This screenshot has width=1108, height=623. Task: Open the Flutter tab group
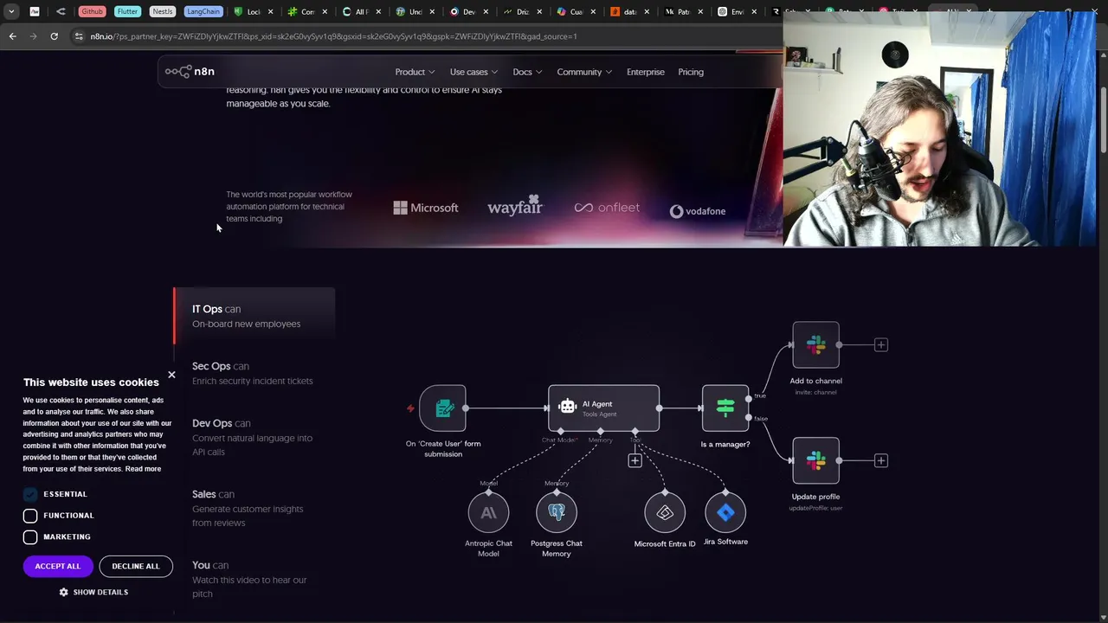(x=127, y=11)
